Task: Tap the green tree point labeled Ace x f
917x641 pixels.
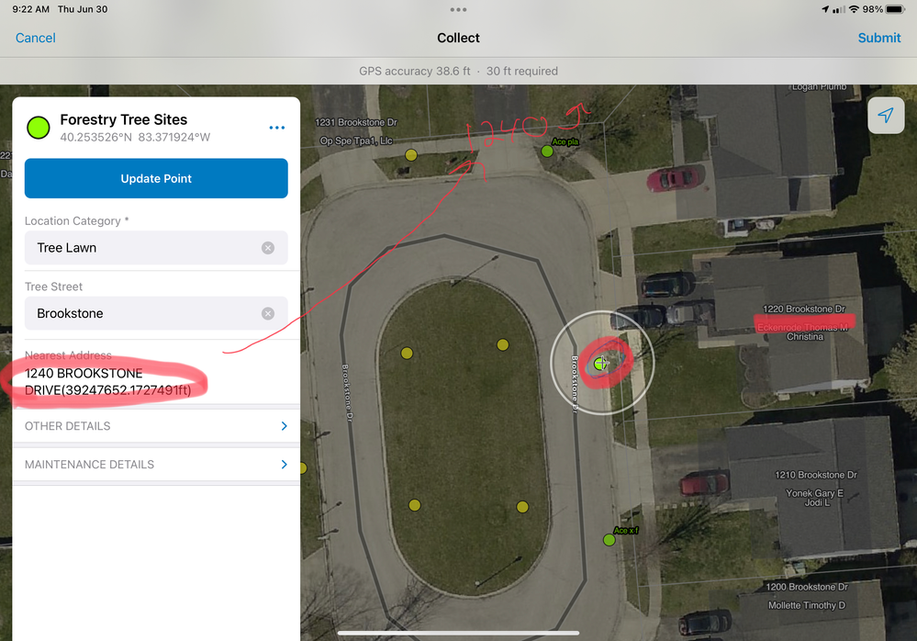Action: click(609, 540)
